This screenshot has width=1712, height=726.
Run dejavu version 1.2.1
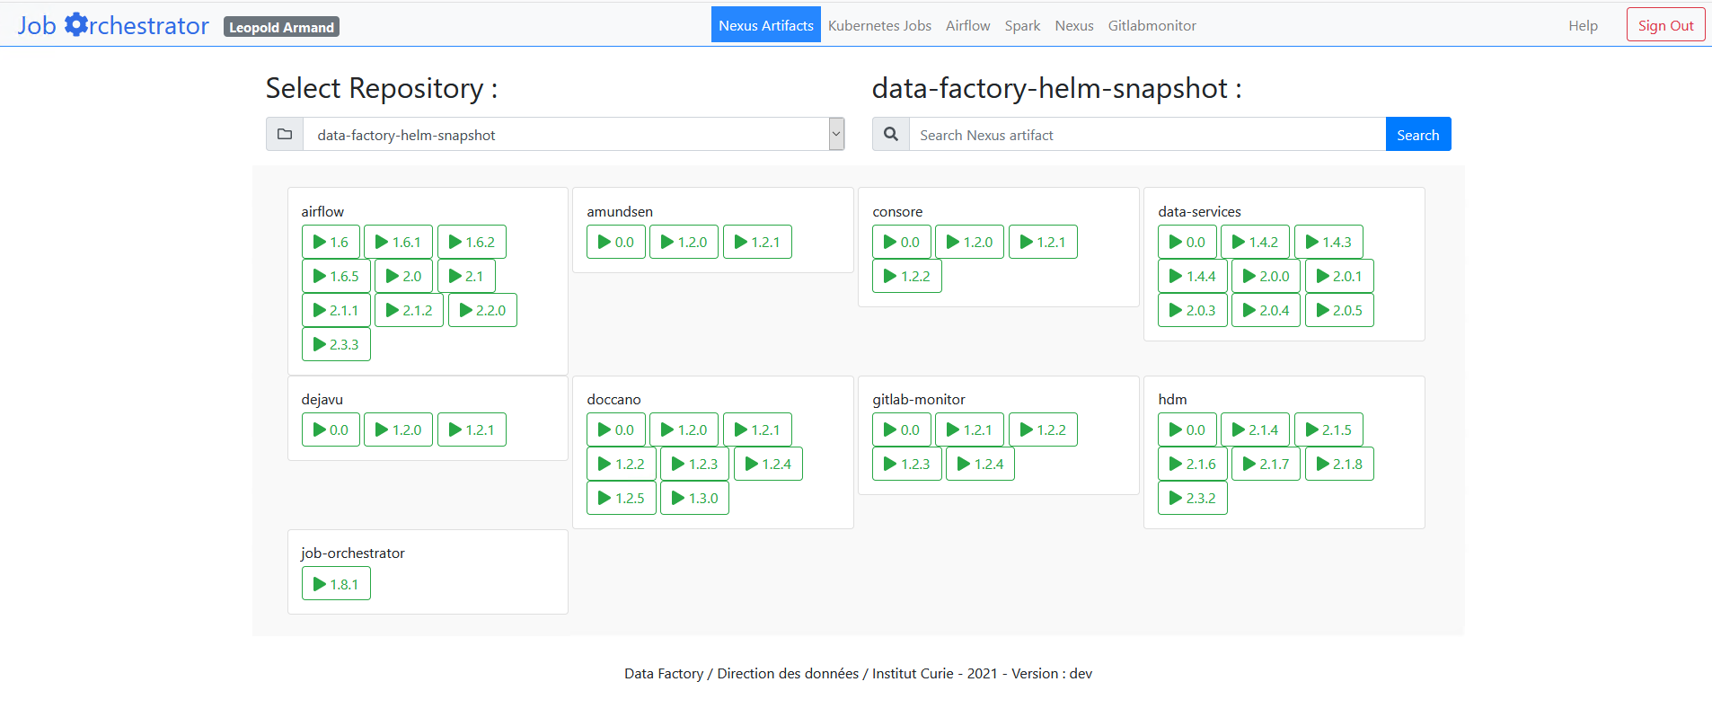tap(472, 429)
